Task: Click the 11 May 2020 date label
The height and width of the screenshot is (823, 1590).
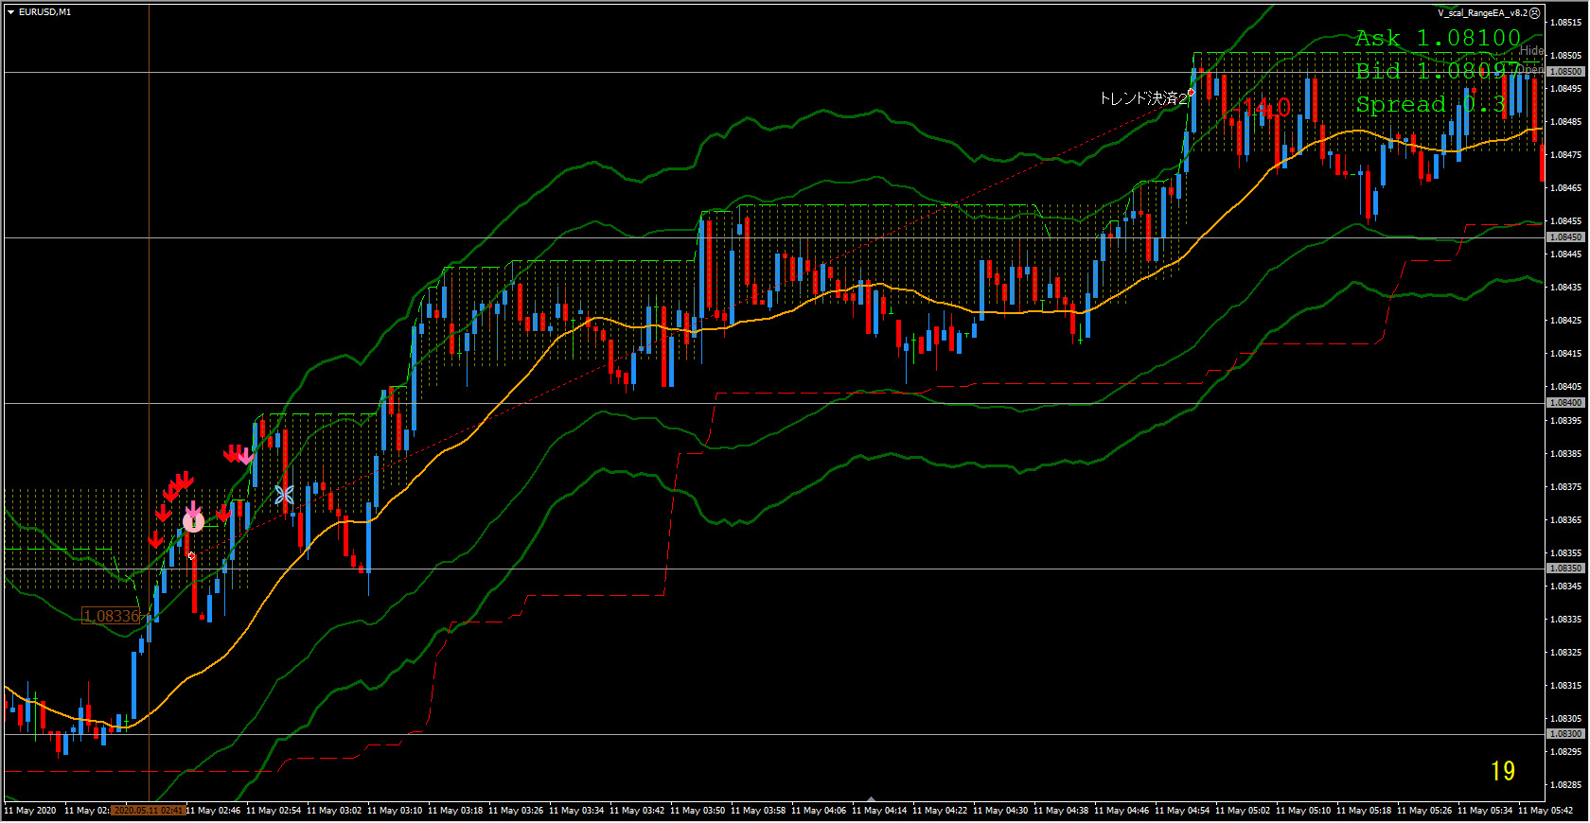Action: [x=30, y=811]
